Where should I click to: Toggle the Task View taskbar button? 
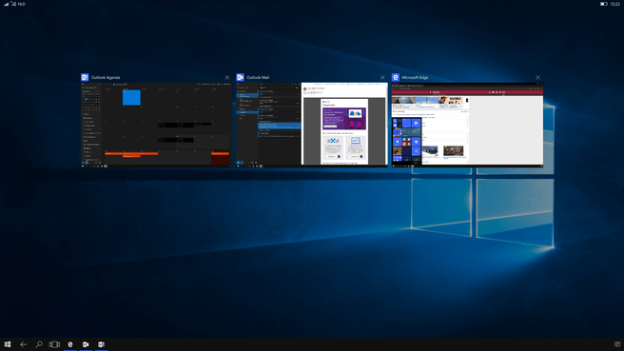[x=54, y=344]
